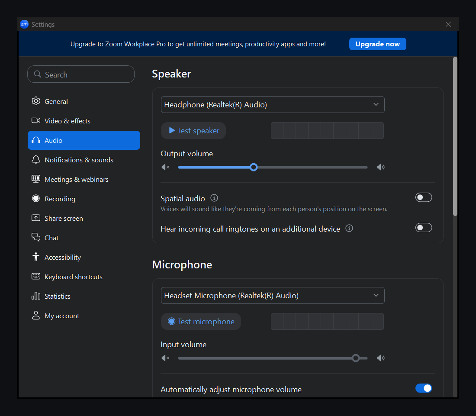Open the Headphone speaker device dropdown

click(273, 104)
